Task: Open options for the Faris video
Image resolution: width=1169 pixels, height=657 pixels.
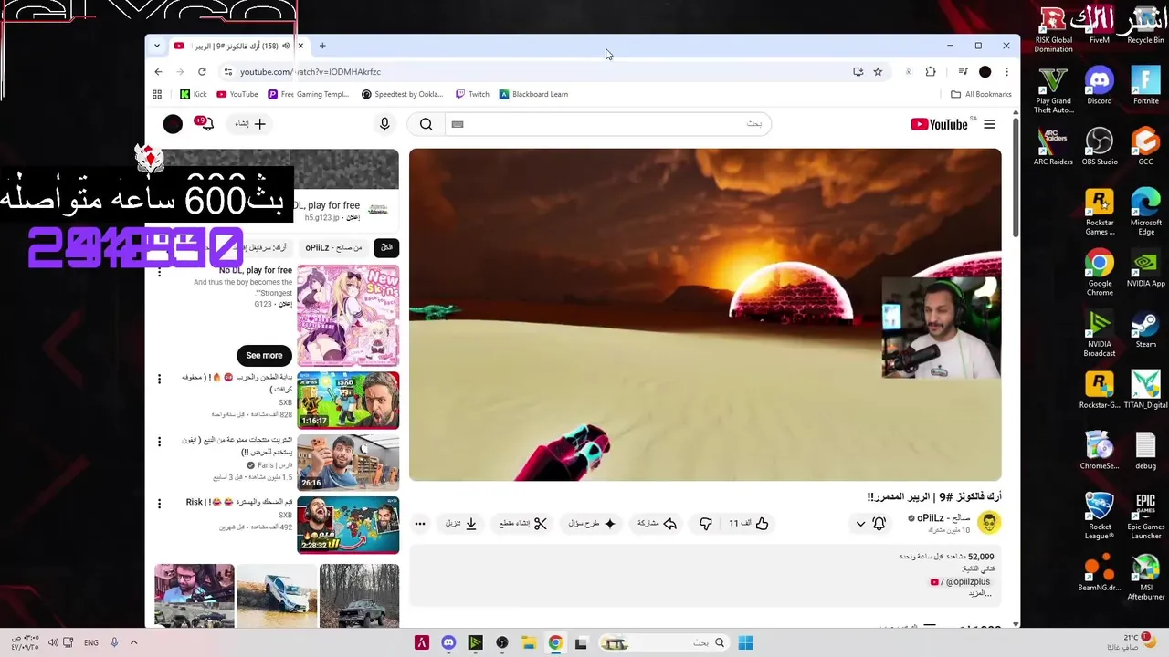Action: pos(159,442)
